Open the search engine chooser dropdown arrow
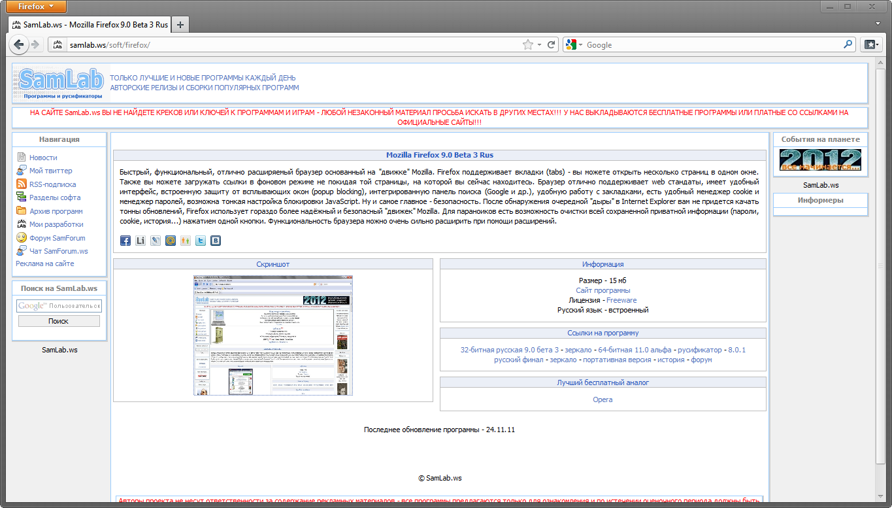The height and width of the screenshot is (508, 892). 580,45
